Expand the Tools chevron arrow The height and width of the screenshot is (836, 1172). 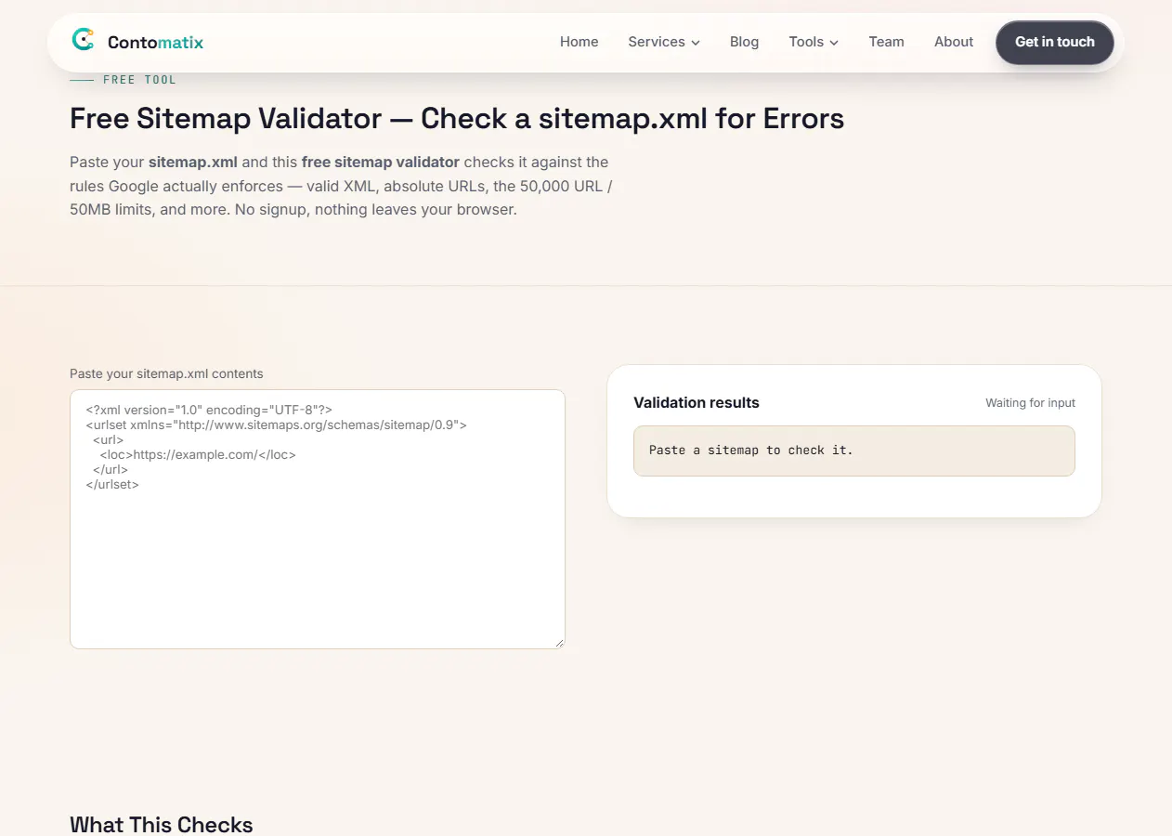click(x=834, y=43)
